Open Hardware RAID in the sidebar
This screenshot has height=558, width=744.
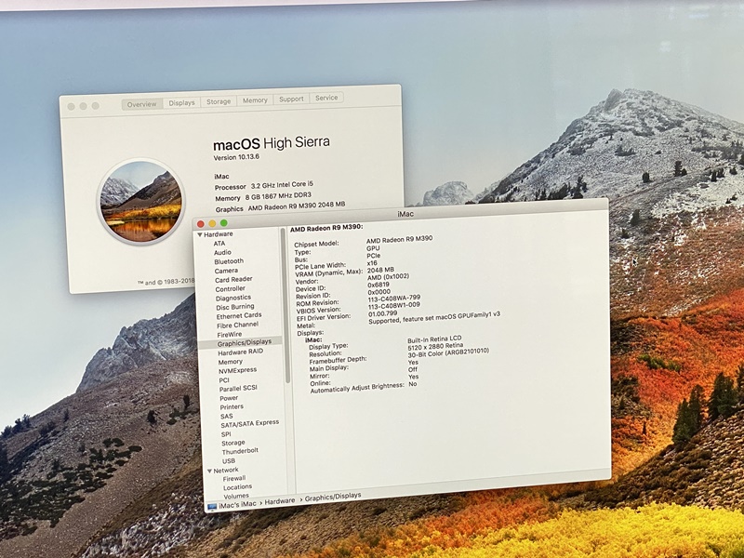click(240, 352)
